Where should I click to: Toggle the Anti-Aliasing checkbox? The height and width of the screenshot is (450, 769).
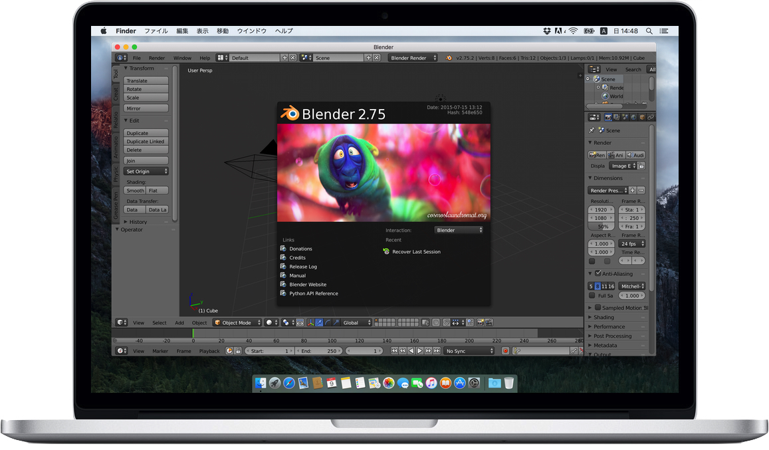[x=598, y=273]
